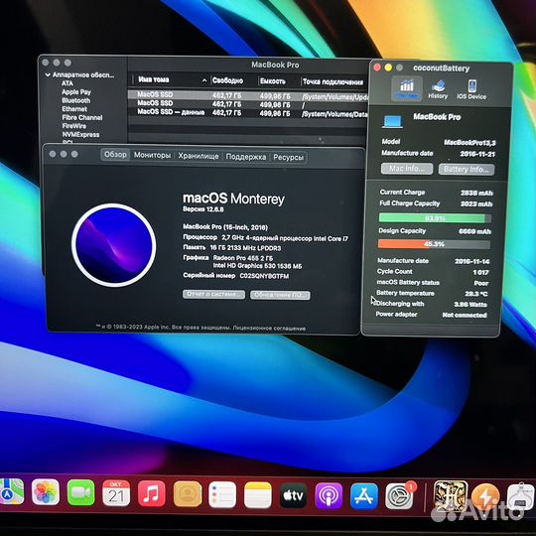The image size is (536, 536).
Task: Minimize coconutBattery with the yellow button
Action: click(388, 67)
